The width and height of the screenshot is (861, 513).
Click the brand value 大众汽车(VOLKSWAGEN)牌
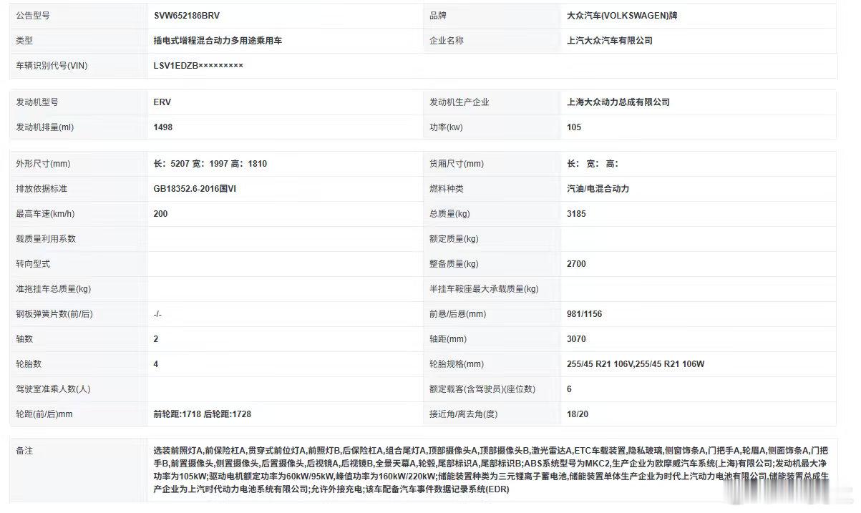621,15
